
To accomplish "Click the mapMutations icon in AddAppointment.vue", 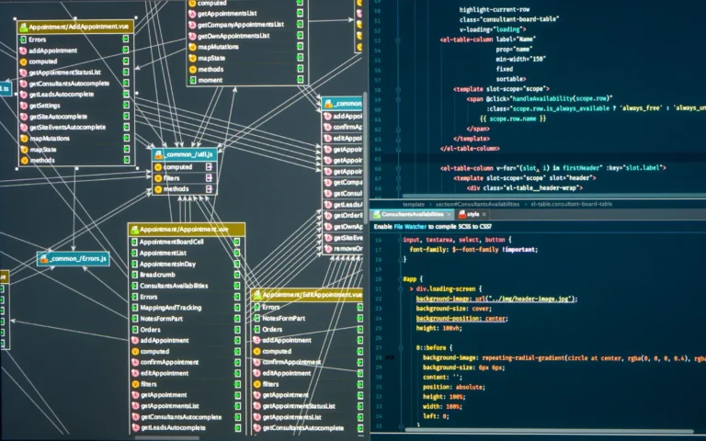I will click(x=23, y=139).
